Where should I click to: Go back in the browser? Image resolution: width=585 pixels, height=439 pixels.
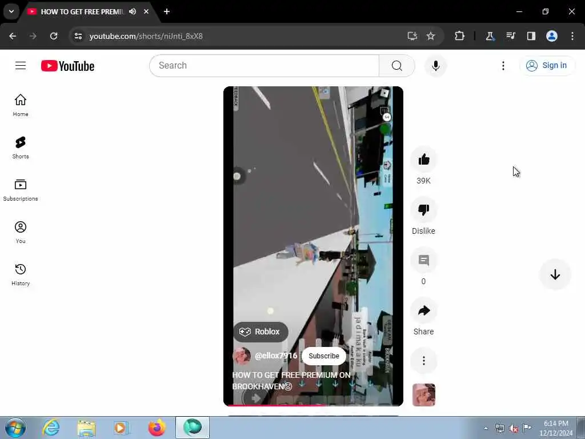tap(13, 36)
